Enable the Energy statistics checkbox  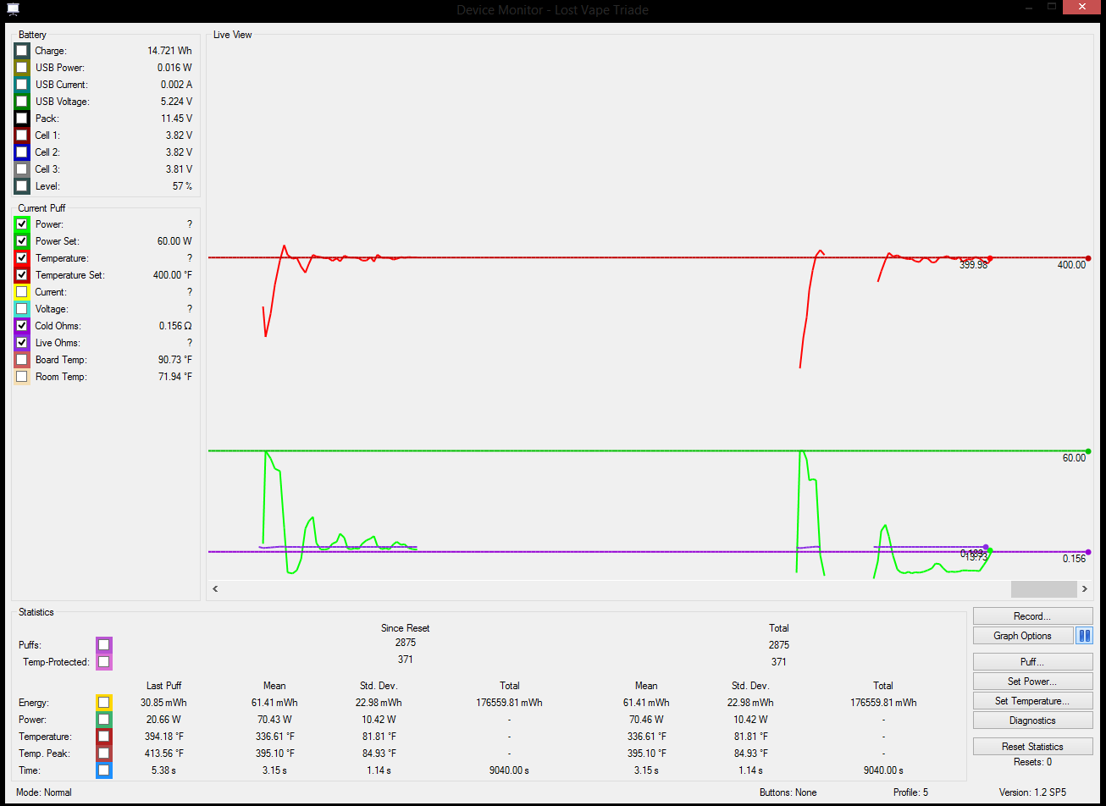pyautogui.click(x=103, y=702)
